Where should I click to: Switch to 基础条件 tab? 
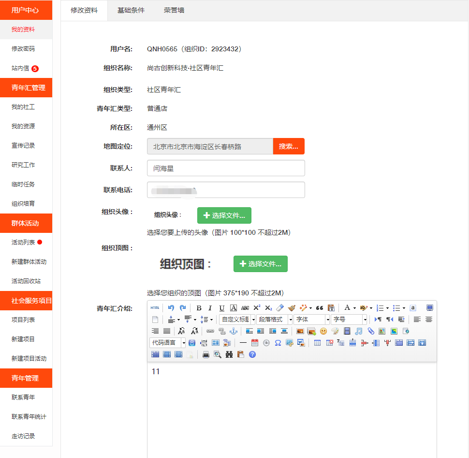tap(131, 10)
